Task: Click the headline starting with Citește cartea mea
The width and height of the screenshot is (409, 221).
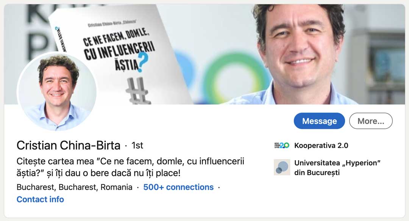Action: click(x=130, y=167)
